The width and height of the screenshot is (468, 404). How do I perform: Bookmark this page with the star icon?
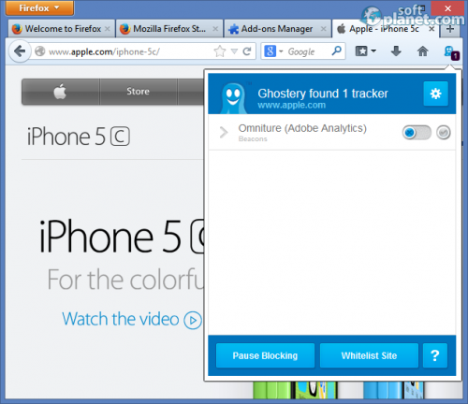220,51
